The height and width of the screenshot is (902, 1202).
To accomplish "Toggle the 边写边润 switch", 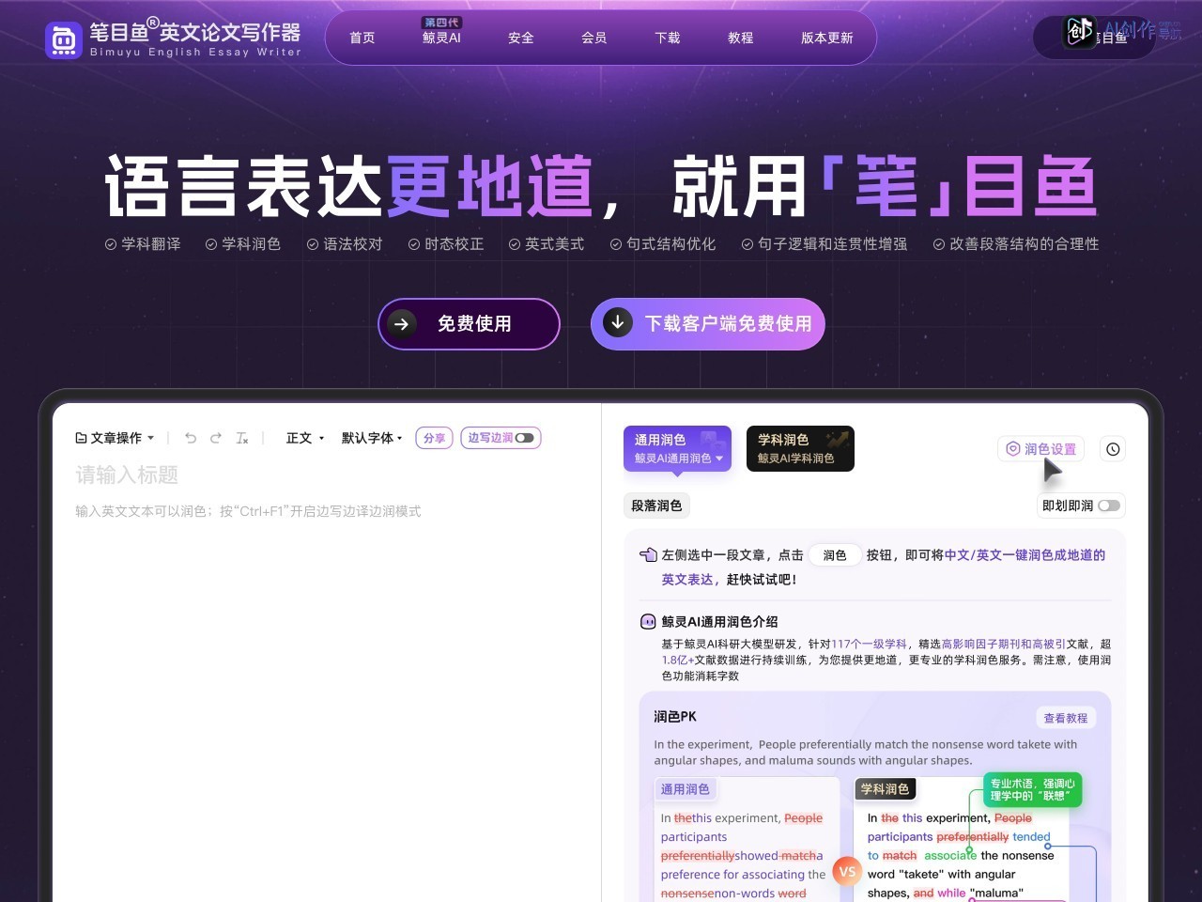I will tap(524, 438).
